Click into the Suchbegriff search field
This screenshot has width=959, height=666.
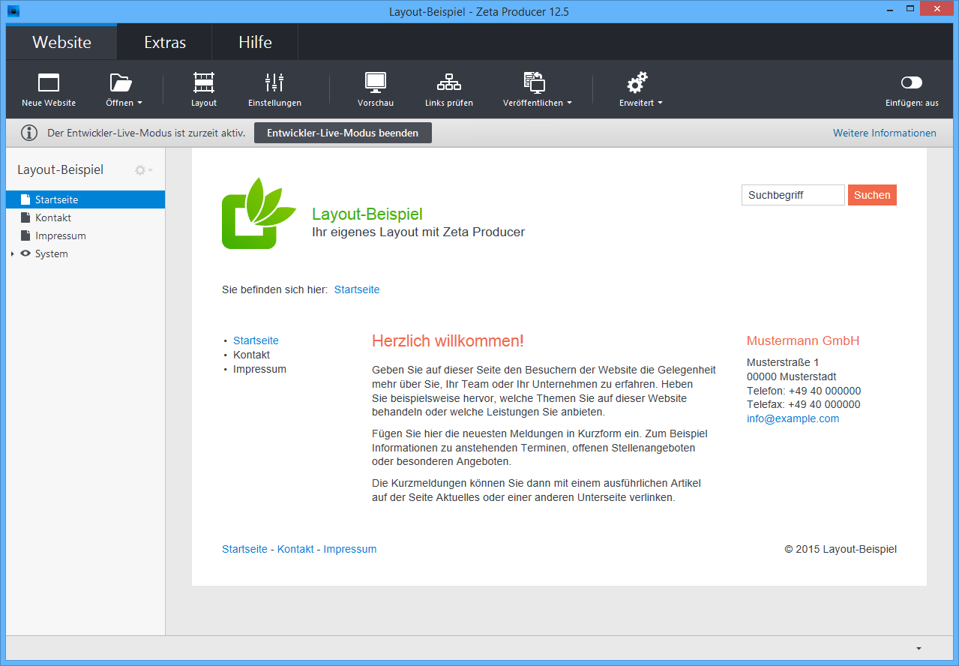(x=793, y=195)
